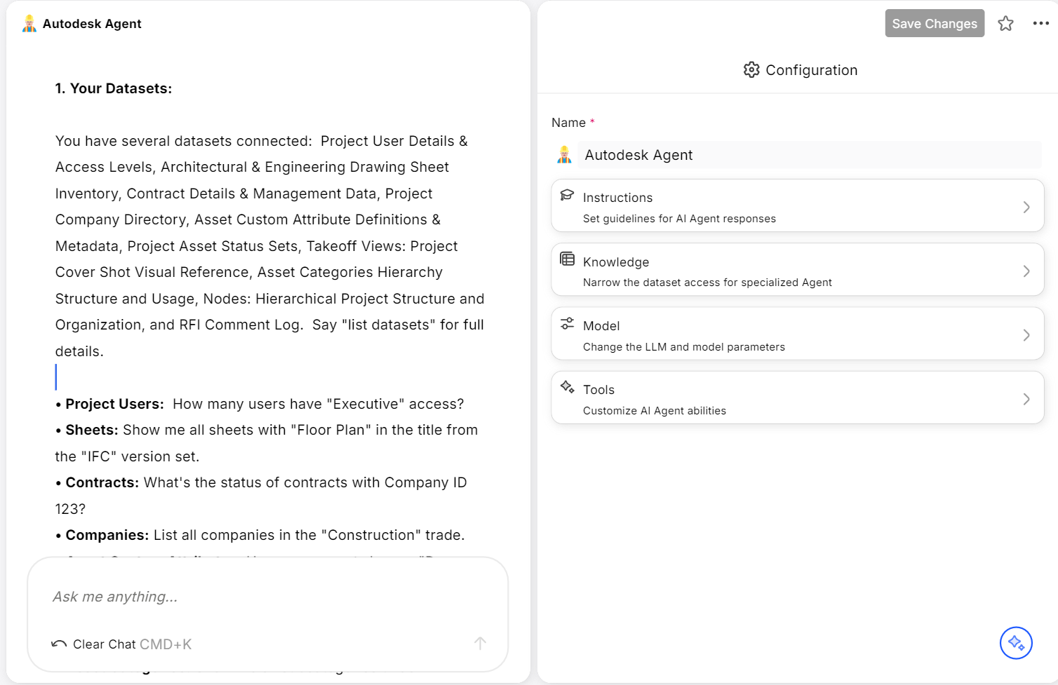
Task: Click the Model sliders icon
Action: [568, 323]
